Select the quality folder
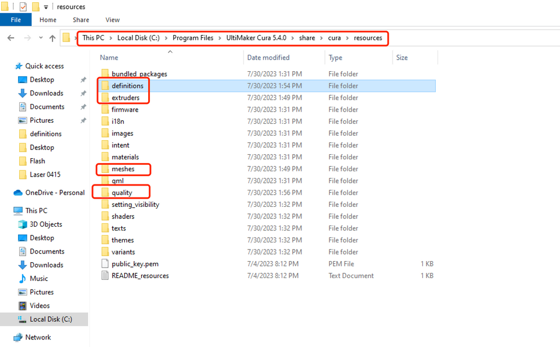560x347 pixels. pos(122,193)
